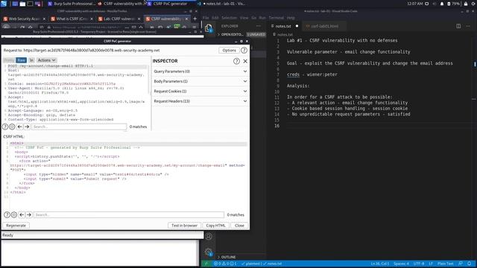Open VS Code File menu
Viewport: 477px width, 268px height.
coord(206,18)
